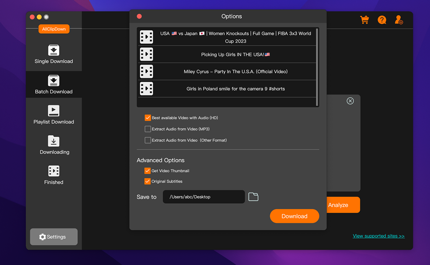
Task: Clear the URL box with circled X
Action: [x=350, y=101]
